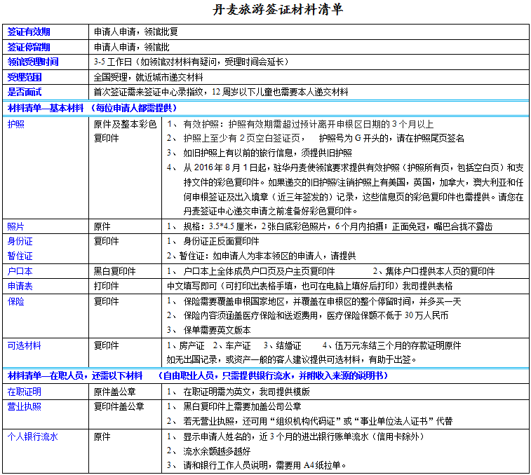Select the 申请表 row label
The width and height of the screenshot is (531, 475).
(x=20, y=287)
